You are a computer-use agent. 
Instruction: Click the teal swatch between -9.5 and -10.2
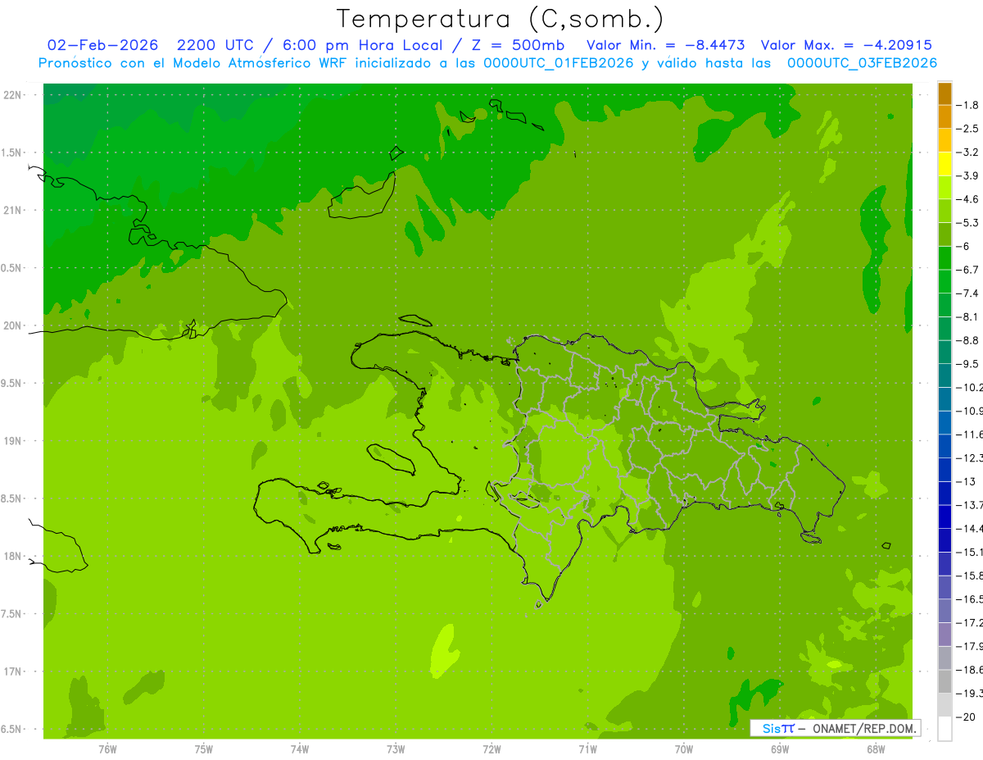(x=944, y=375)
